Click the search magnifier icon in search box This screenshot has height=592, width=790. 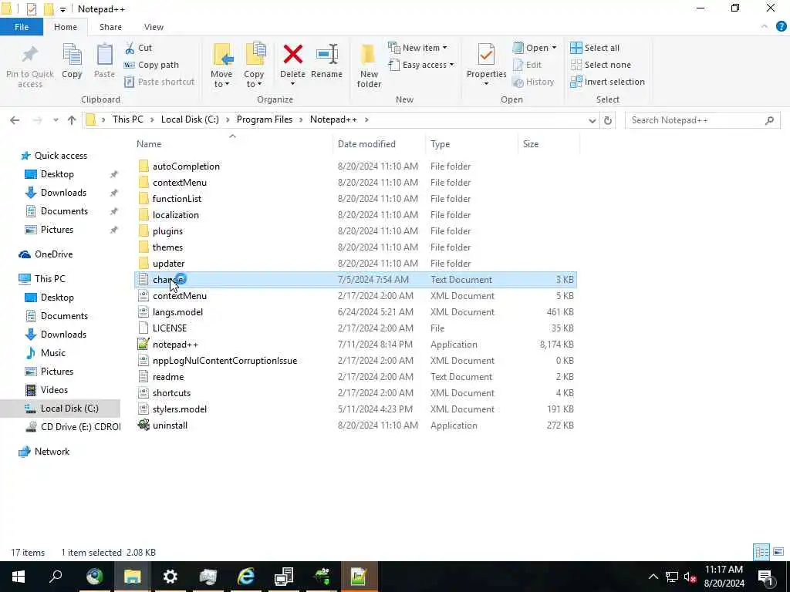(x=769, y=120)
